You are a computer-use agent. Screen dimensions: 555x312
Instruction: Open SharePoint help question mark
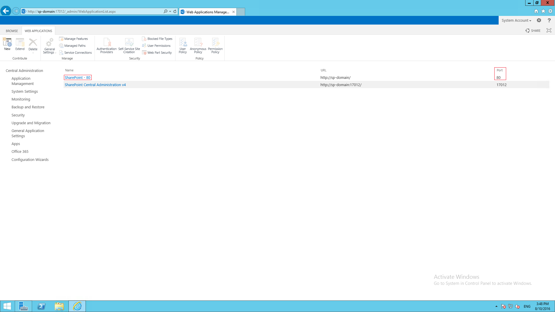549,20
